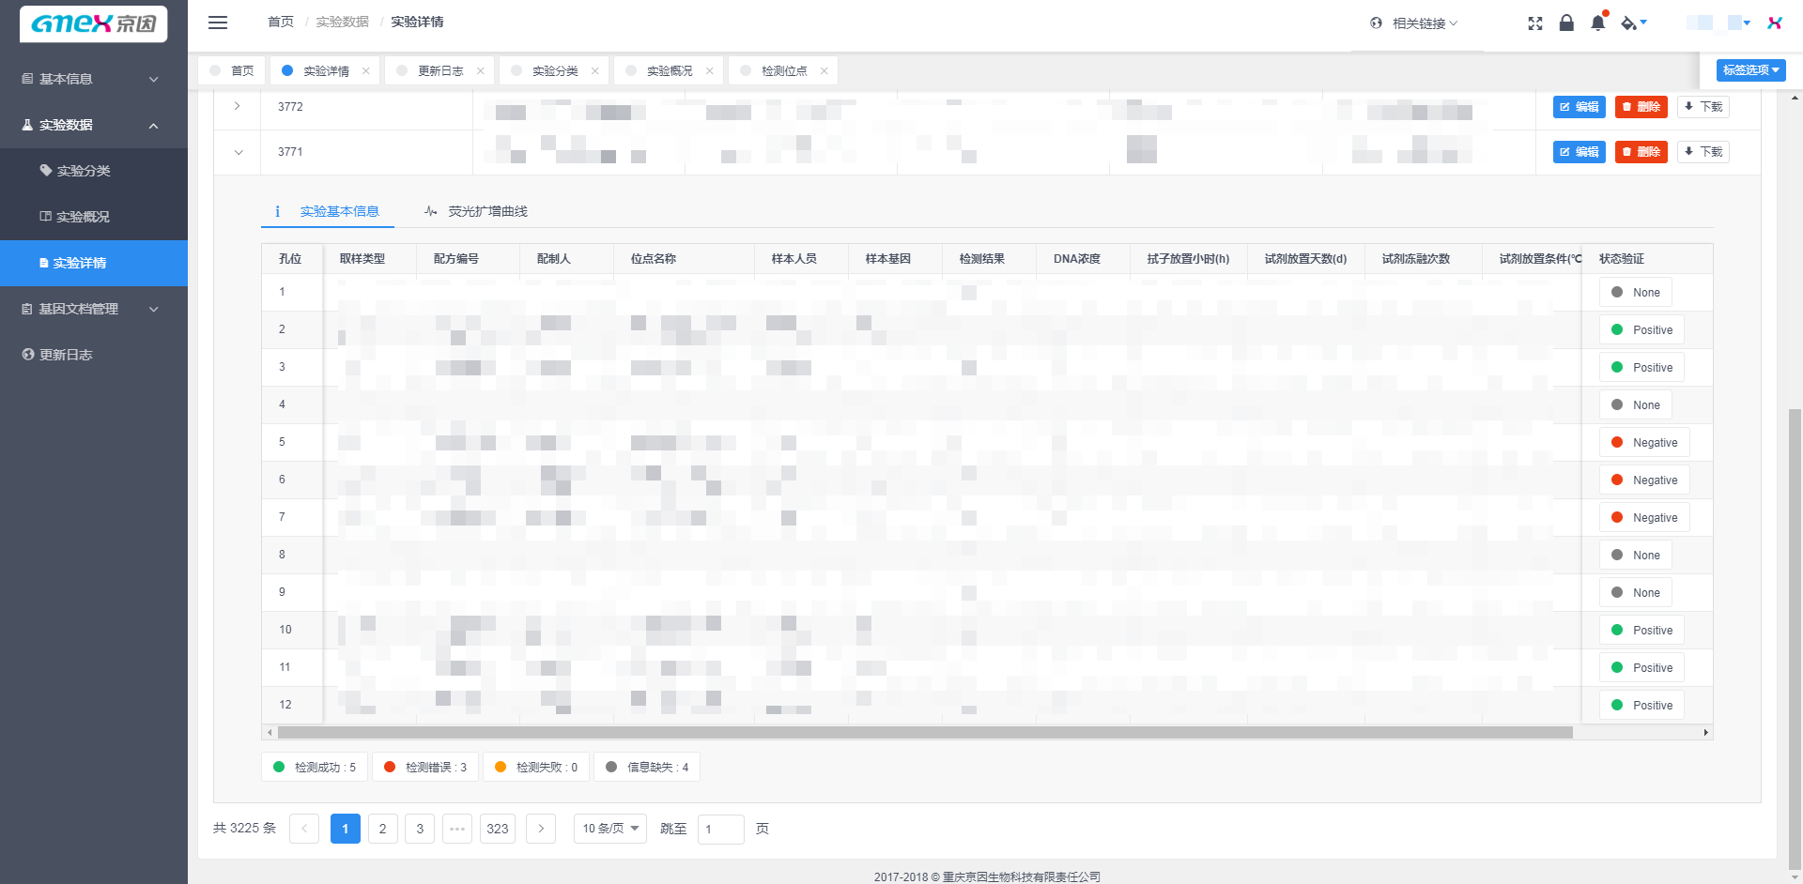Viewport: 1803px width, 884px height.
Task: Expand 基本信息 sidebar menu
Action: [94, 79]
